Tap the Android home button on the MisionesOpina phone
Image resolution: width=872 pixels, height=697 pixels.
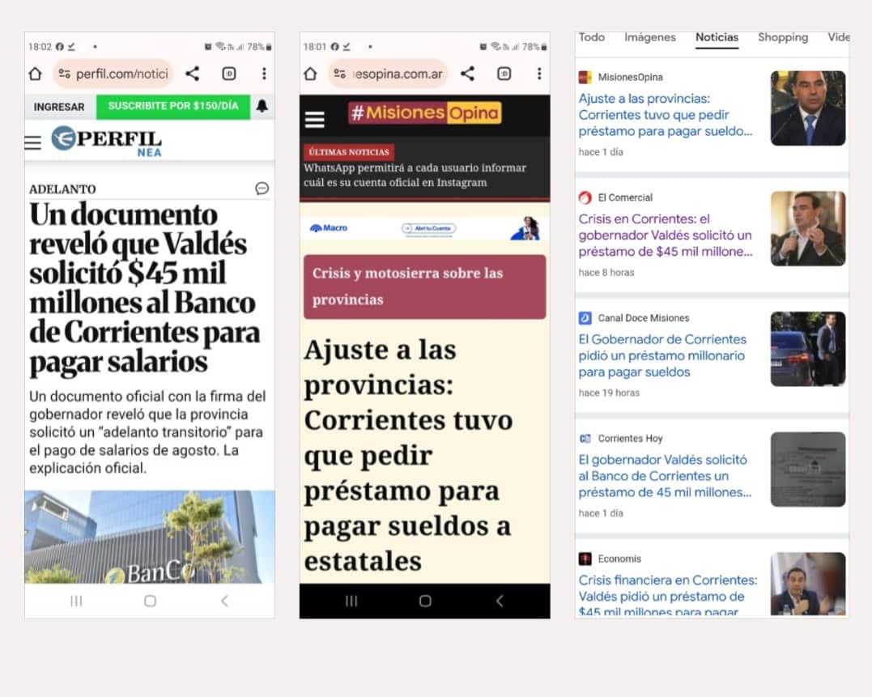(425, 601)
